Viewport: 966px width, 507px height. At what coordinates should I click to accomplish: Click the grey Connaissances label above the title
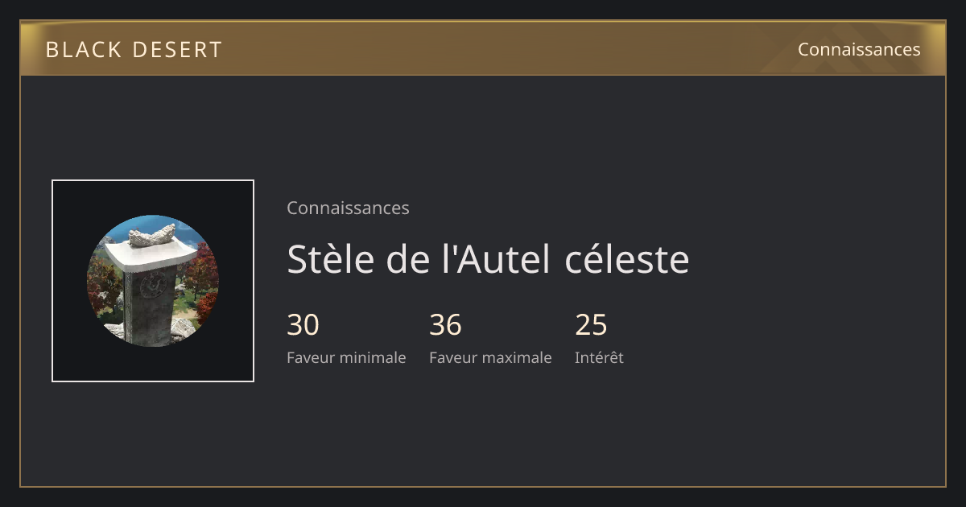click(348, 208)
